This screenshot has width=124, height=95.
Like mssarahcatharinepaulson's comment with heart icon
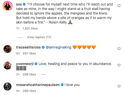[119, 86]
